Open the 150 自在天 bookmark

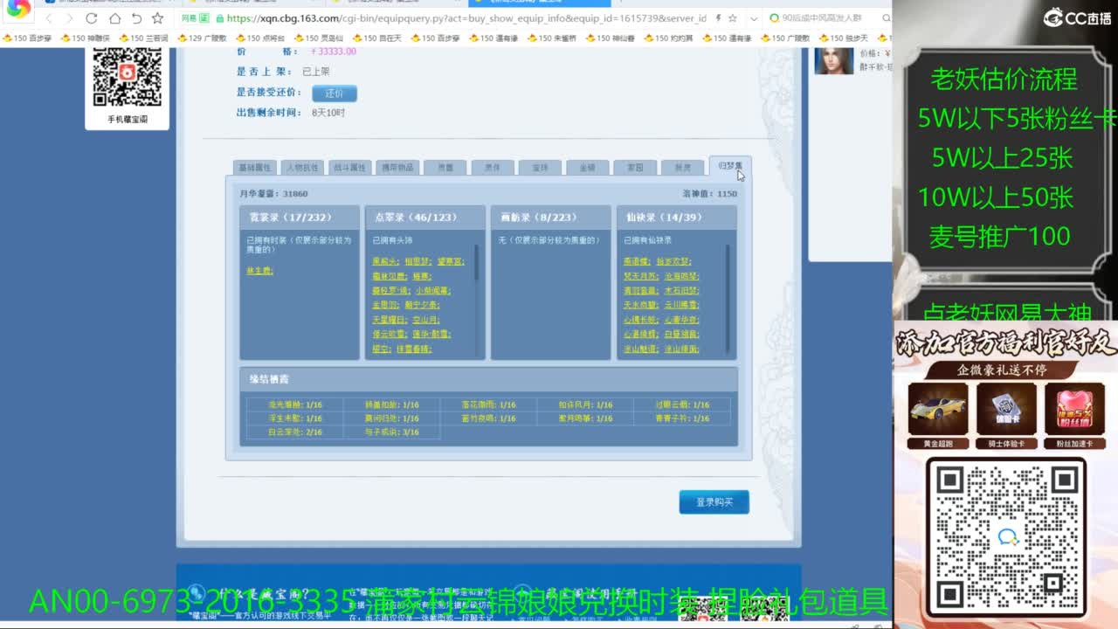tap(377, 38)
